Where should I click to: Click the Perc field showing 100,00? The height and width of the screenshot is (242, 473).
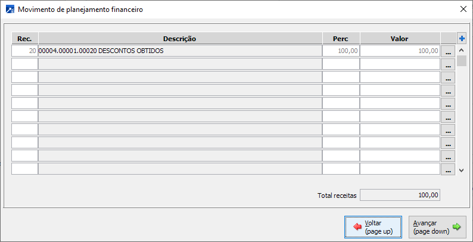tap(341, 51)
